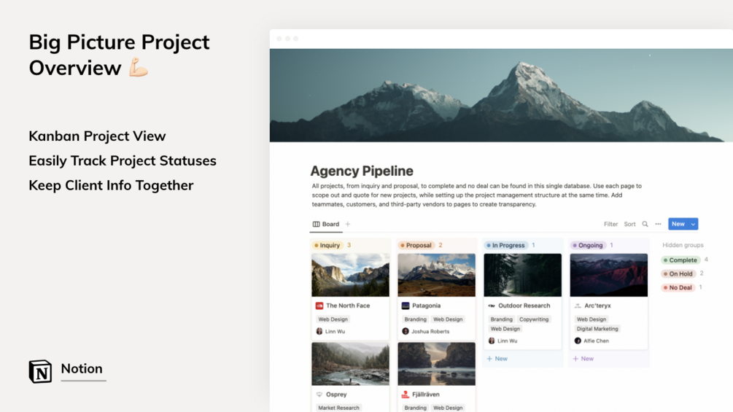The image size is (733, 412).
Task: Click Alfie Chen avatar on Arc'teryx card
Action: [x=578, y=341]
